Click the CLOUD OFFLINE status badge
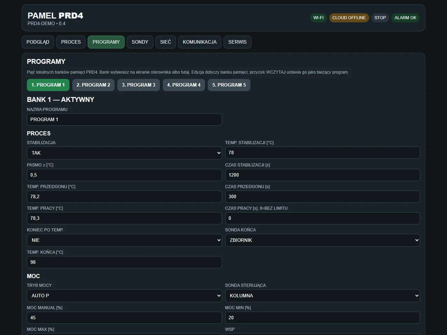The width and height of the screenshot is (447, 335). tap(349, 18)
